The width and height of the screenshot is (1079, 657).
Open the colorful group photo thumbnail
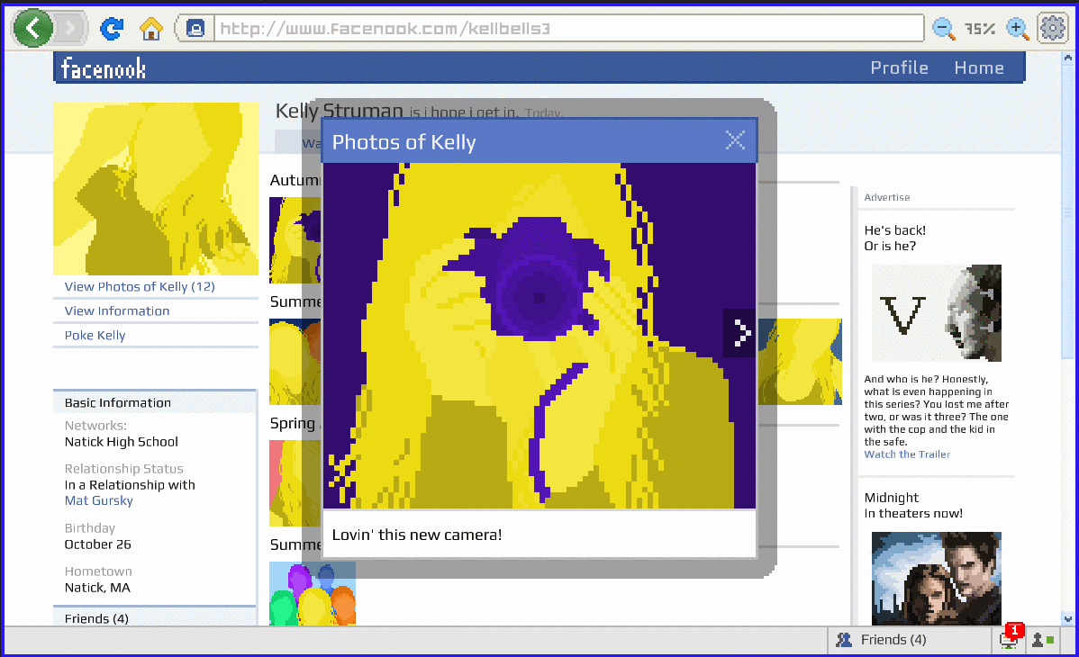(313, 593)
